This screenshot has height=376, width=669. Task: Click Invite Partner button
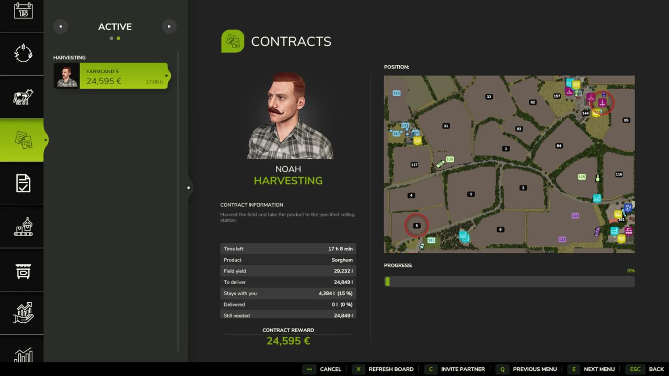[x=455, y=369]
